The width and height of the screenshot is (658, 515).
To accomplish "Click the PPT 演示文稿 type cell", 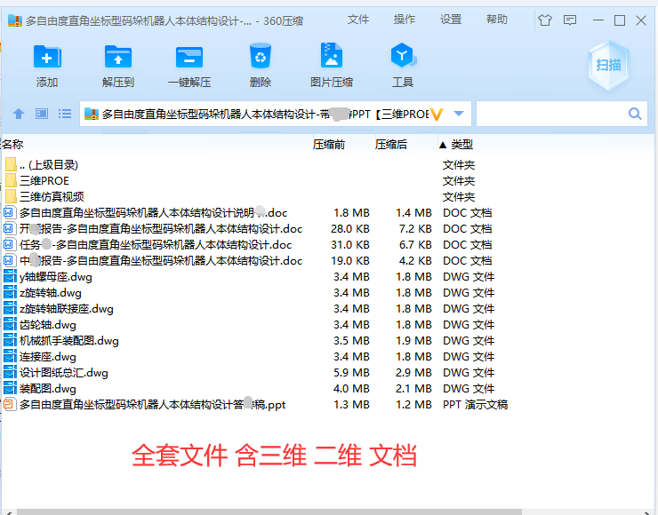I will (x=475, y=404).
